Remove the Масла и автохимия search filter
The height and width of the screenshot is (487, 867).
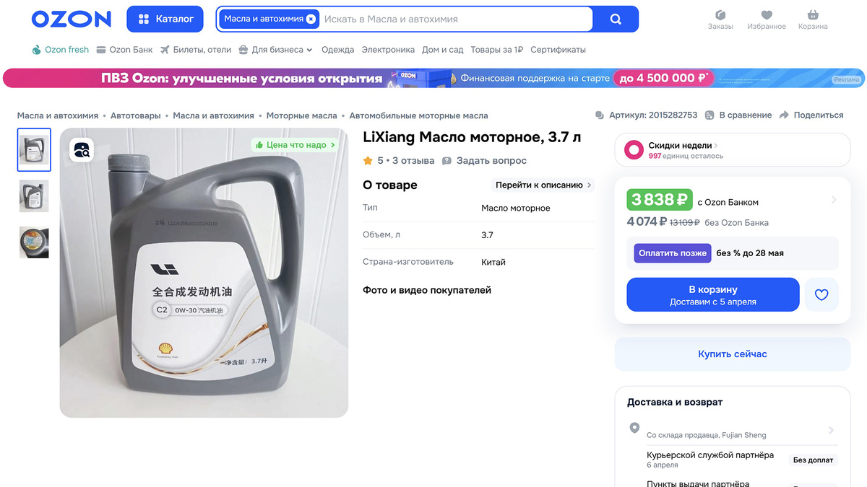311,19
